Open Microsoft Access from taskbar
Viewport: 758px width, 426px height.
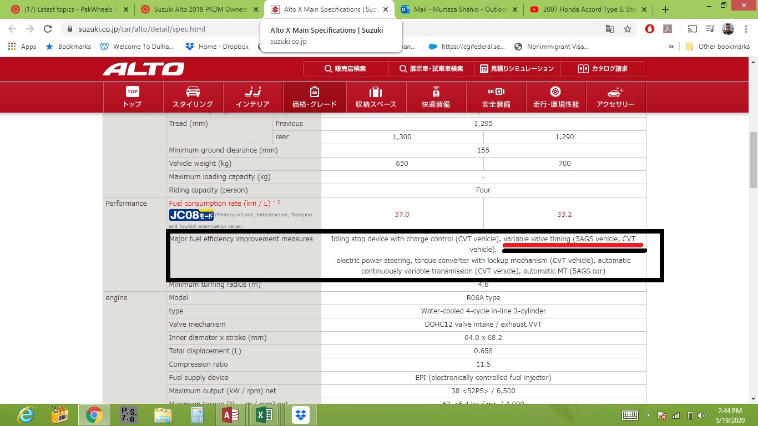[x=230, y=415]
